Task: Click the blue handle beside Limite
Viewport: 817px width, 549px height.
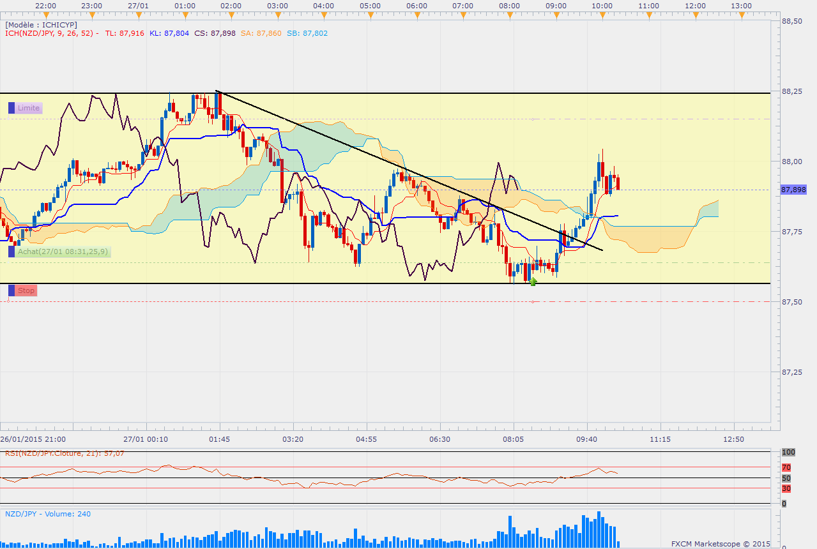Action: (11, 108)
